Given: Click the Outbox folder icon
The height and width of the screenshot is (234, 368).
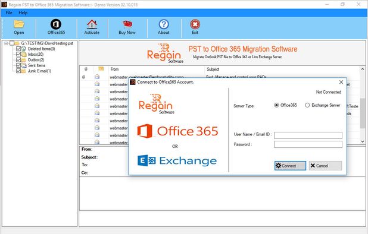Looking at the screenshot, I should tap(24, 60).
